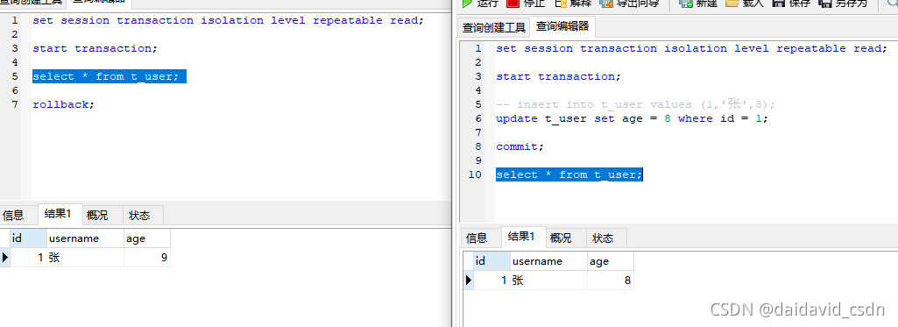Click 'start transaction;' line in left editor
The width and height of the screenshot is (898, 327).
click(x=95, y=49)
